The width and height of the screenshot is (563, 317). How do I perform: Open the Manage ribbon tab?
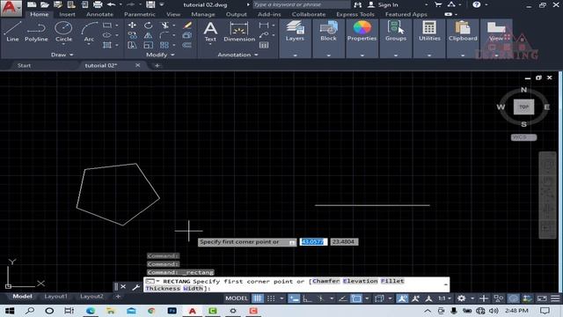coord(203,14)
